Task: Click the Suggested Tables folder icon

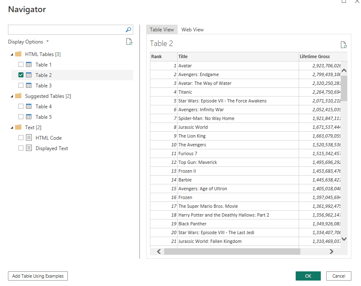Action: [x=18, y=96]
